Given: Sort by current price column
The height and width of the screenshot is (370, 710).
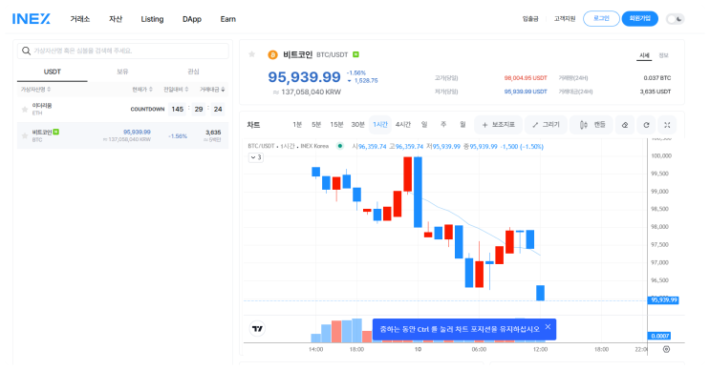Looking at the screenshot, I should coord(142,90).
